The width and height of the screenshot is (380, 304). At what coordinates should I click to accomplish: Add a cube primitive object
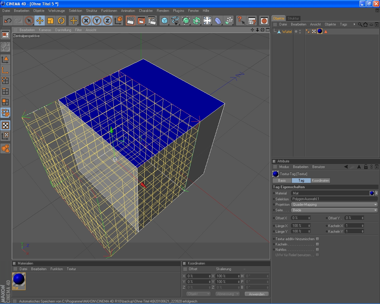click(164, 20)
